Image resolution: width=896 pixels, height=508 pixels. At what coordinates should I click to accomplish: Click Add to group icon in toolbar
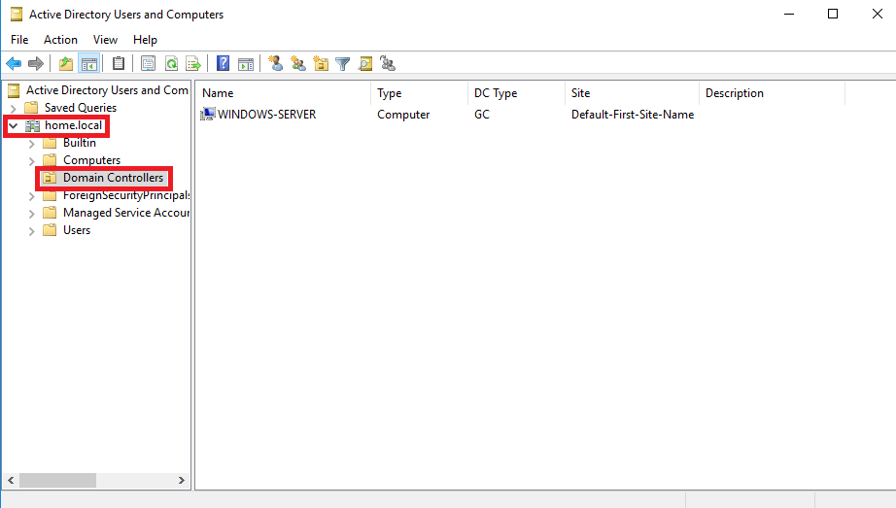388,63
